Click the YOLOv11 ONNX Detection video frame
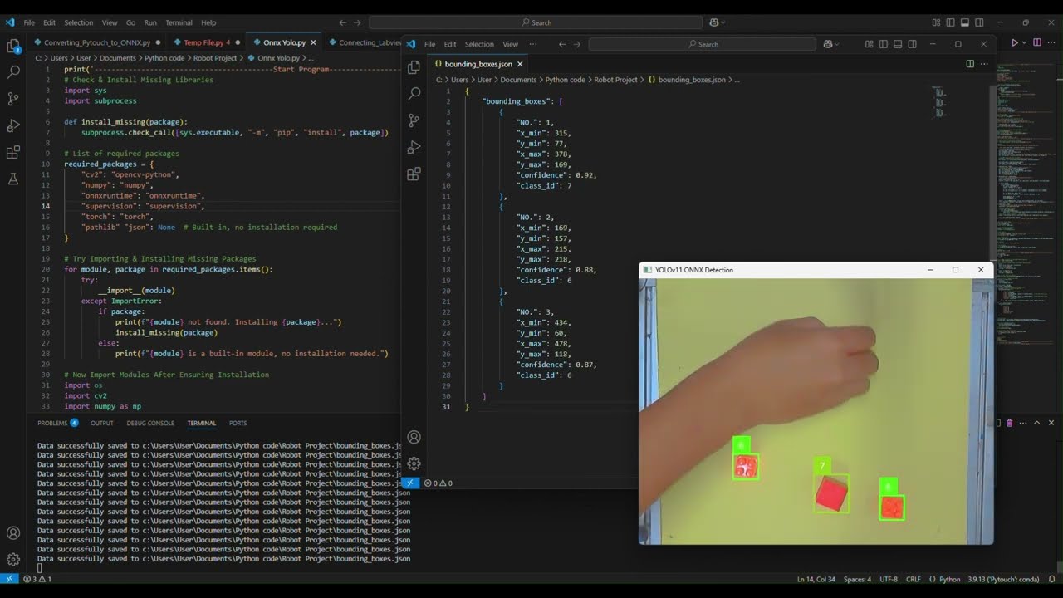 (816, 411)
